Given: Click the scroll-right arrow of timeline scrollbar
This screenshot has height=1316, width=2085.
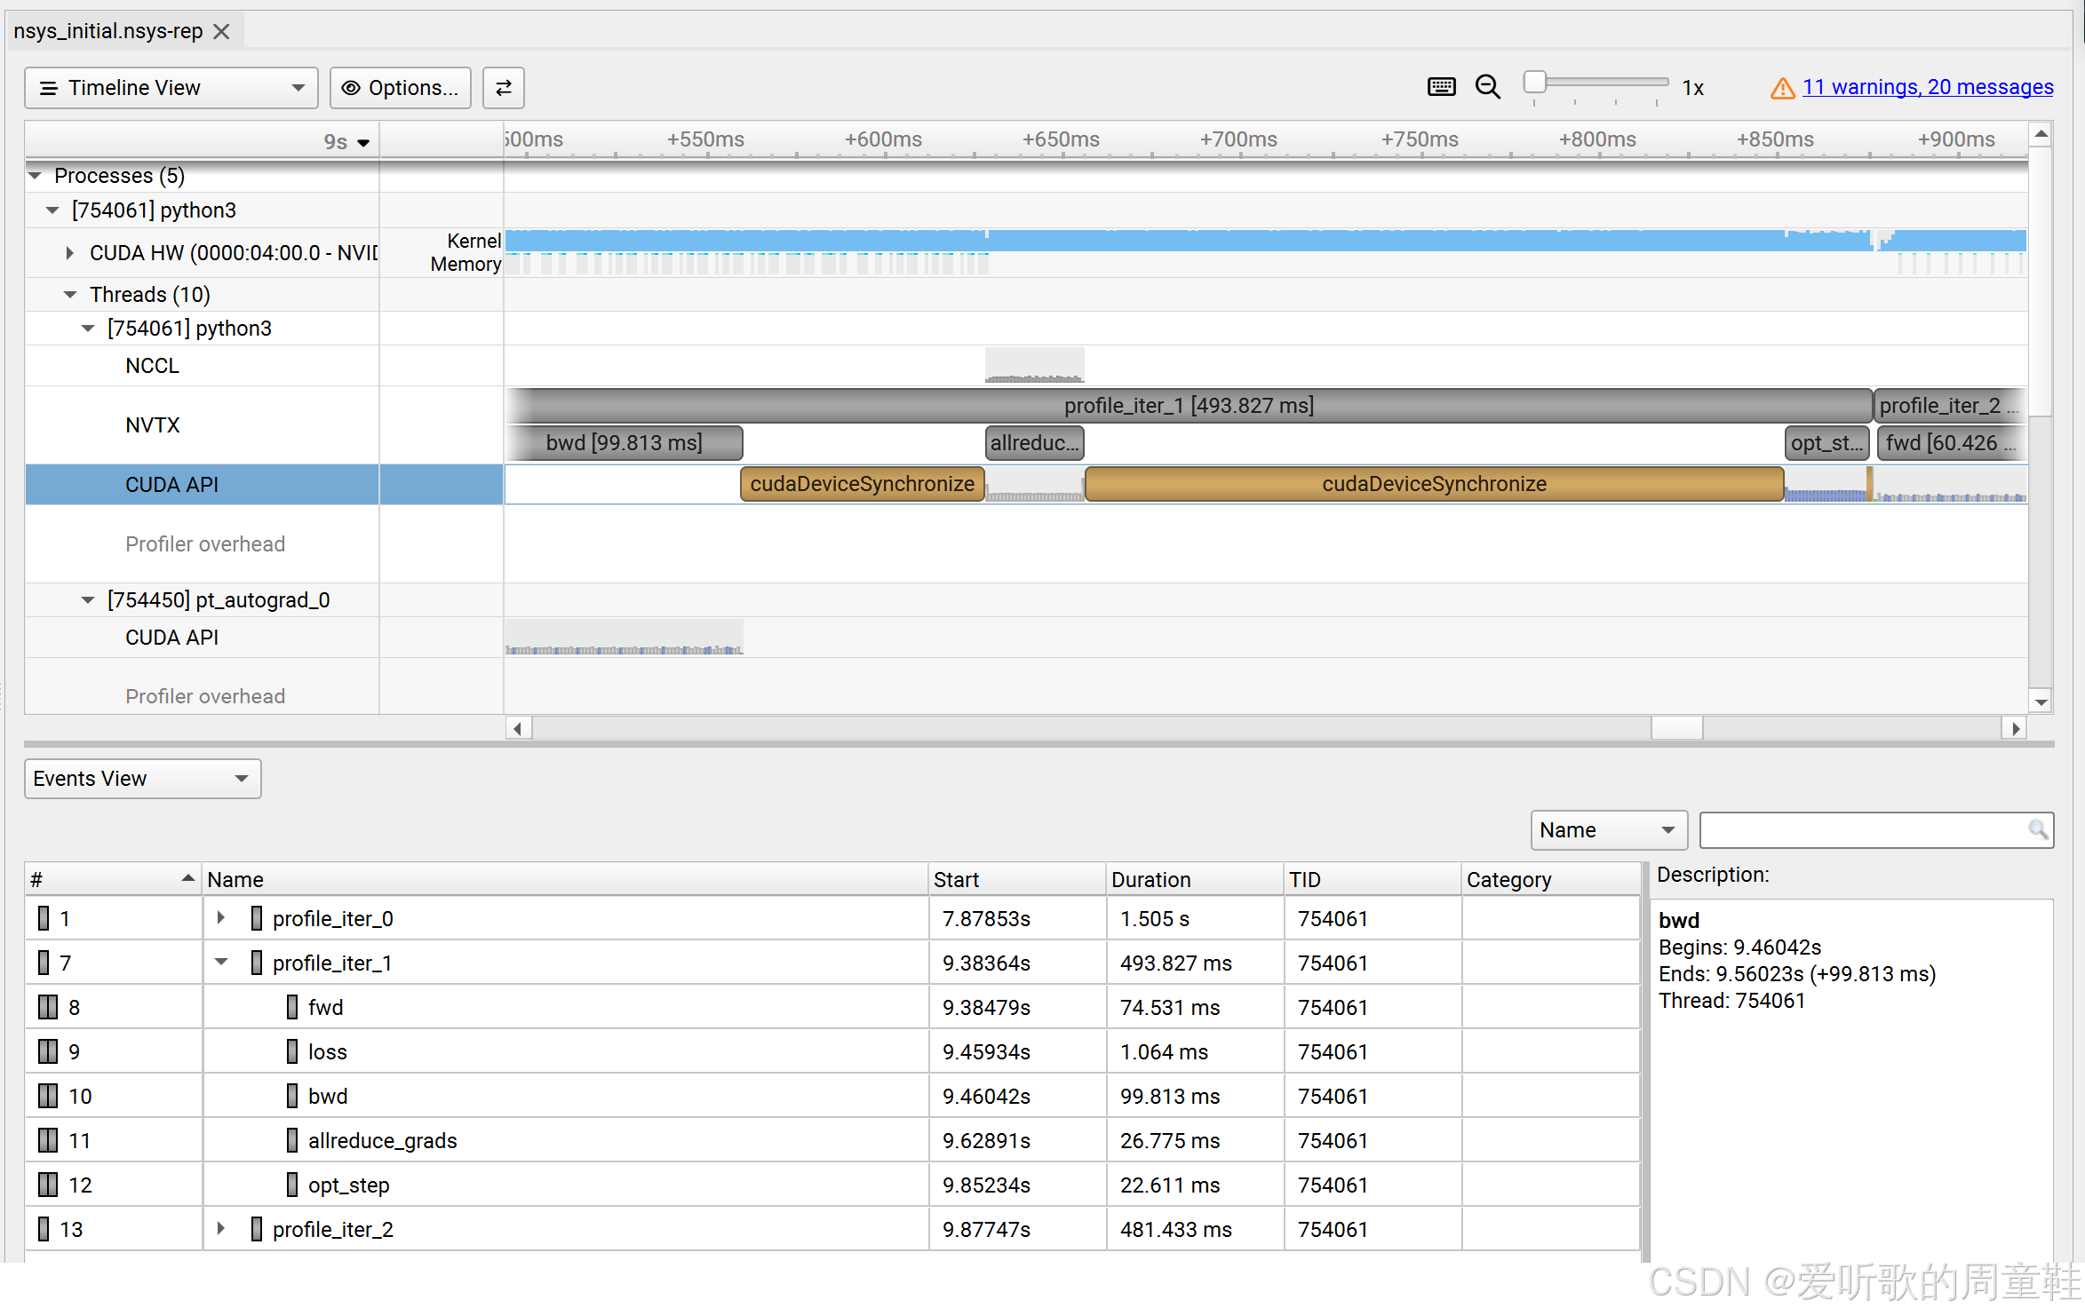Looking at the screenshot, I should coord(2016,728).
